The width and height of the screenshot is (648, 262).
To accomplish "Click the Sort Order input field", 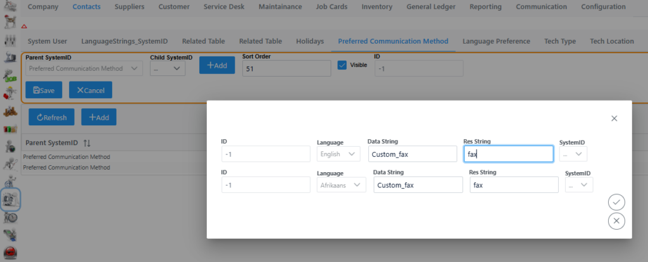I will 286,68.
